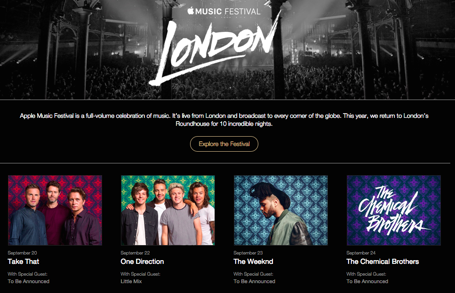Open the Take That artist photo
The width and height of the screenshot is (455, 293).
55,210
